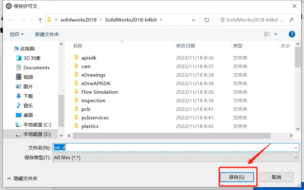Open the view options dropdown arrow
The width and height of the screenshot is (304, 190).
(x=275, y=34)
